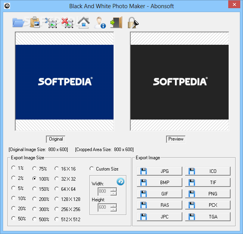
Task: Choose the 32 X 32 size option
Action: 65,179
